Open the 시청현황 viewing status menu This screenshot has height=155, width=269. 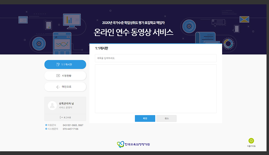[65, 76]
